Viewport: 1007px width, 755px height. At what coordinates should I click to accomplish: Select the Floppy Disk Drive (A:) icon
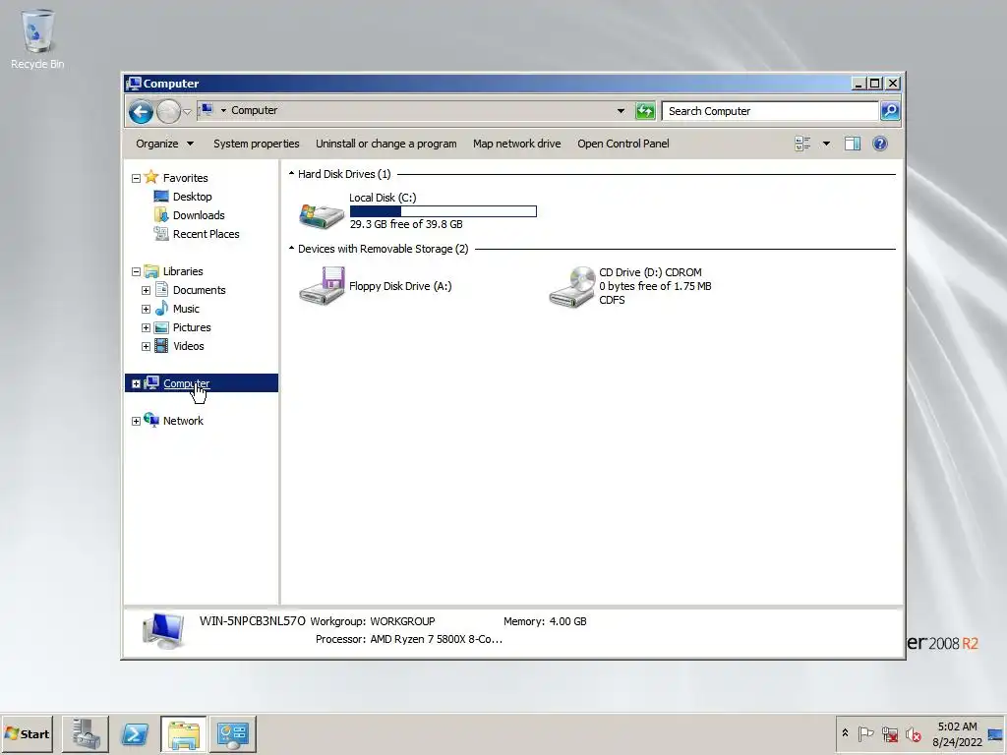322,286
